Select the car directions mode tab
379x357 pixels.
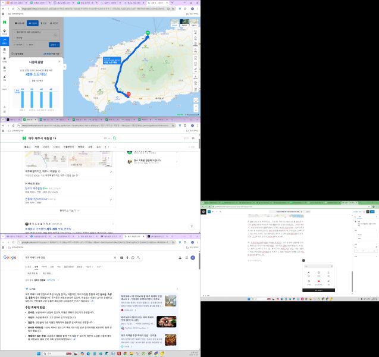pyautogui.click(x=34, y=23)
